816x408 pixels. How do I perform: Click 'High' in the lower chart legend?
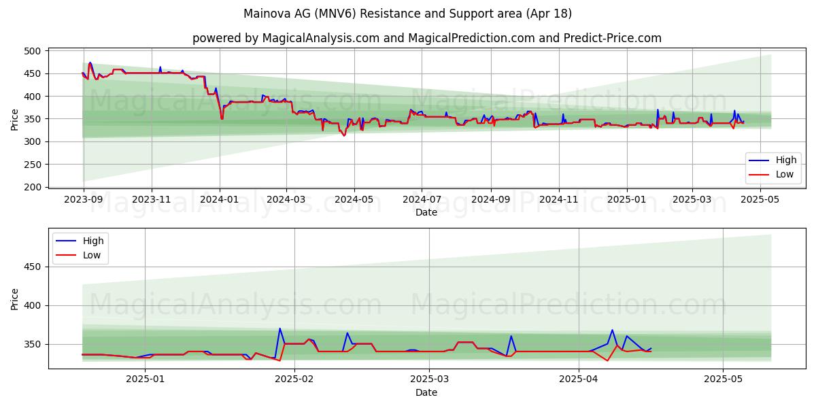93,241
